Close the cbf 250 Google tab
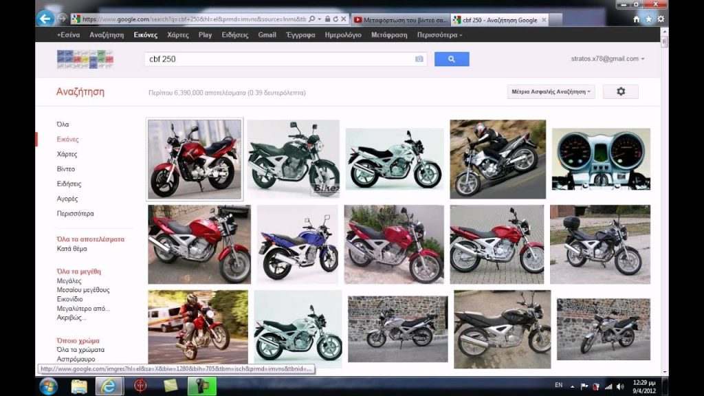The image size is (704, 396). coord(544,20)
